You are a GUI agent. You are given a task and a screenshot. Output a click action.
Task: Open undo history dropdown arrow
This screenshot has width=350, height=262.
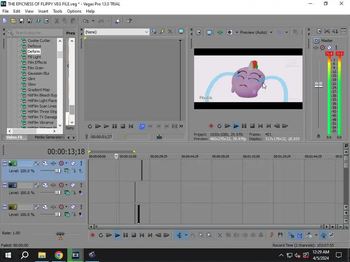93,21
